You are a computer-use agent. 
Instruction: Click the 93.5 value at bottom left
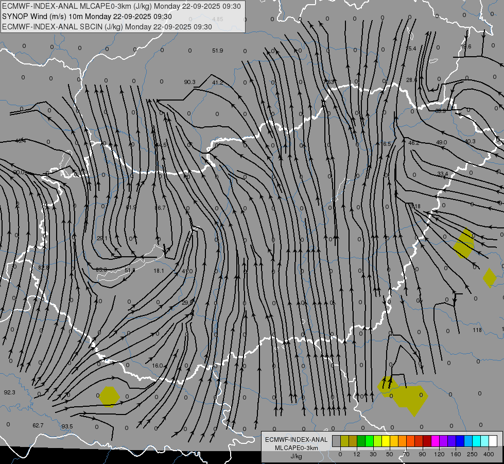67,427
